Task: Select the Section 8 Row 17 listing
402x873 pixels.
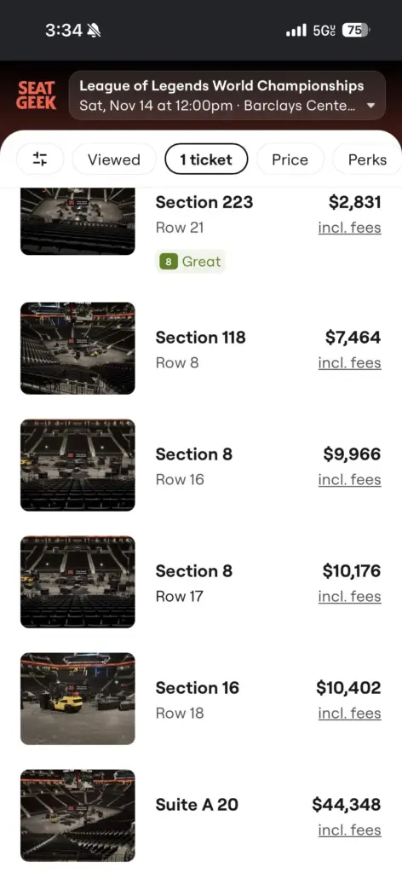Action: click(x=201, y=581)
